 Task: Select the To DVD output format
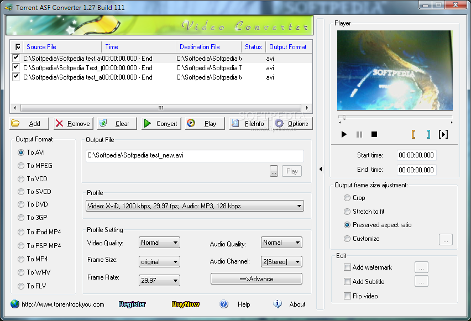[20, 204]
